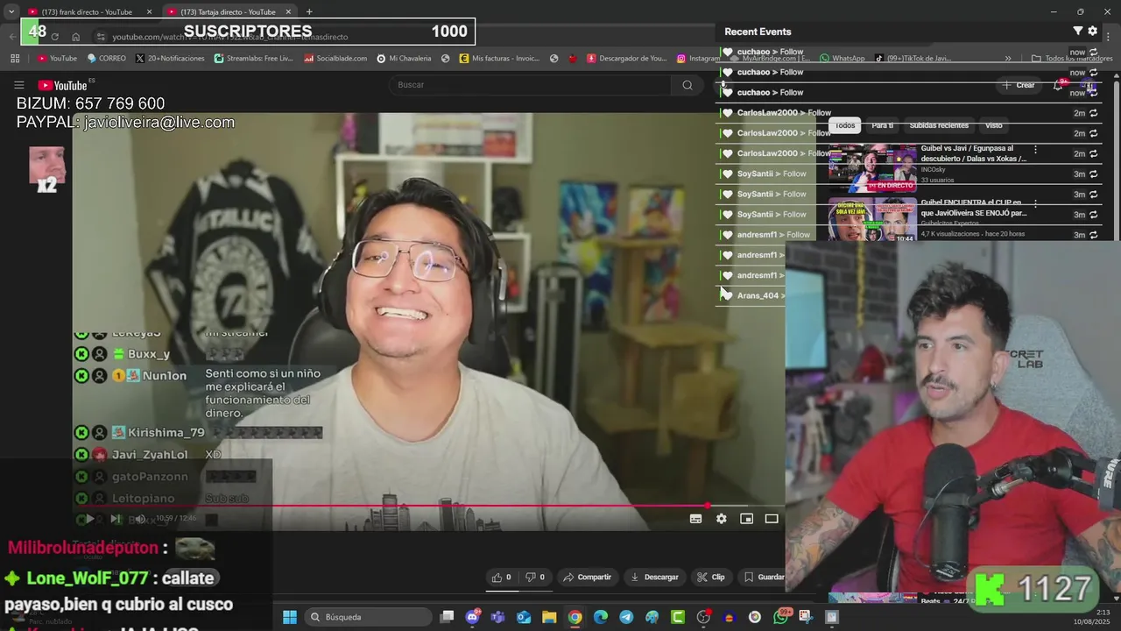Toggle theater mode in the player

point(772,519)
